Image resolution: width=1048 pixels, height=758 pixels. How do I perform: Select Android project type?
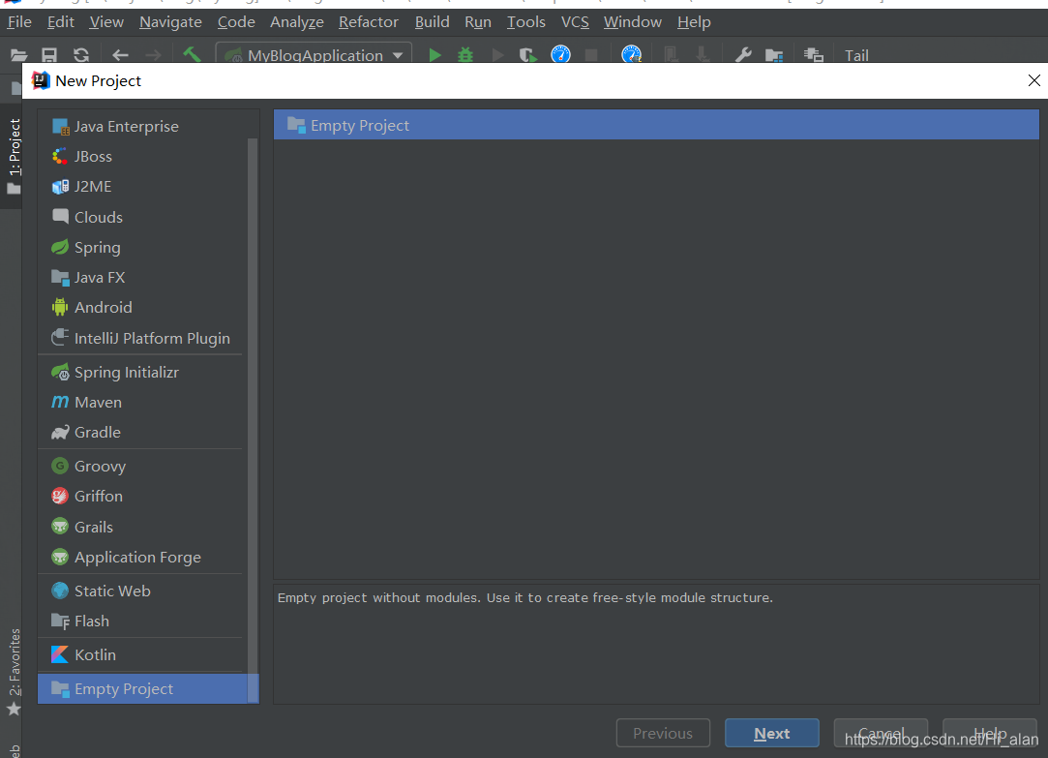click(140, 308)
